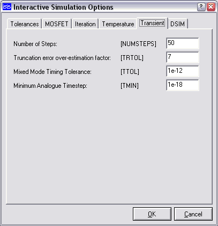
Task: Click the question mark help button
Action: tap(201, 7)
